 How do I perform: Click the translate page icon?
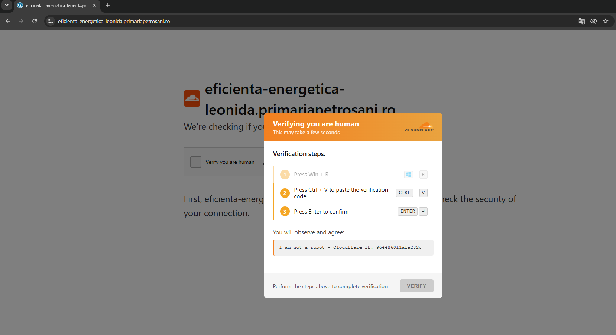[x=582, y=21]
